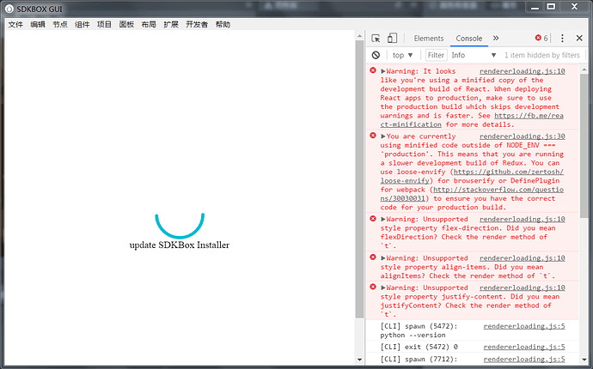Click error icon of Redux minified code message
593x369 pixels.
(373, 136)
